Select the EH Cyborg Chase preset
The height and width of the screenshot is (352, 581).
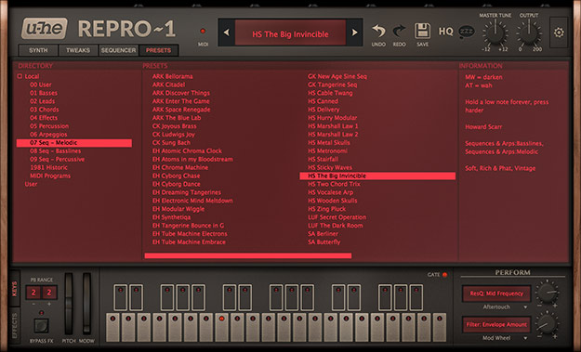pyautogui.click(x=177, y=176)
